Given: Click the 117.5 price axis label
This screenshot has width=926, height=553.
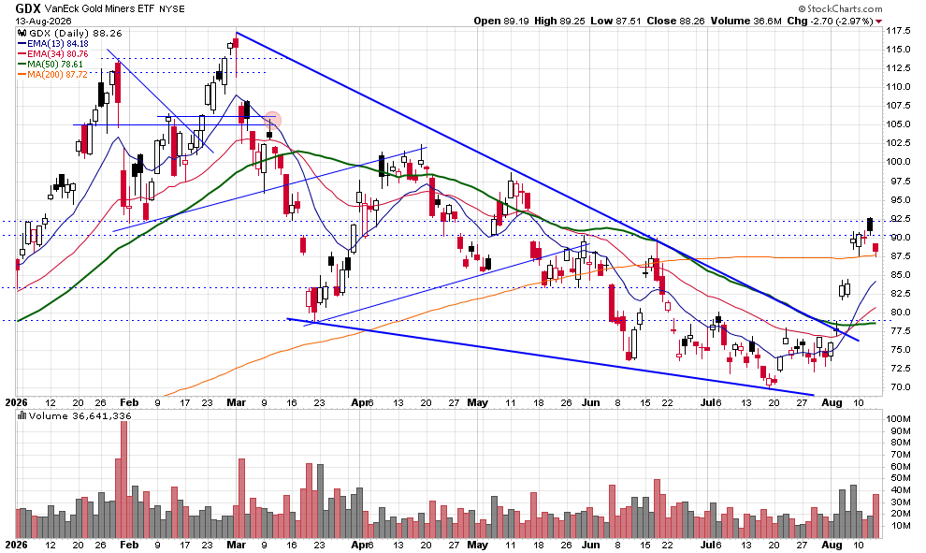Looking at the screenshot, I should click(x=898, y=30).
